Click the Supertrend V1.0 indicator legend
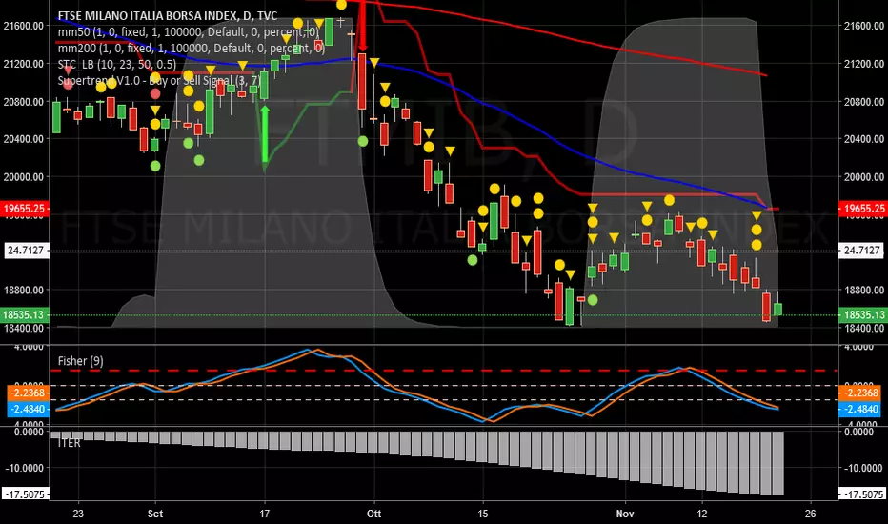Screen dimensions: 888x524 click(159, 80)
